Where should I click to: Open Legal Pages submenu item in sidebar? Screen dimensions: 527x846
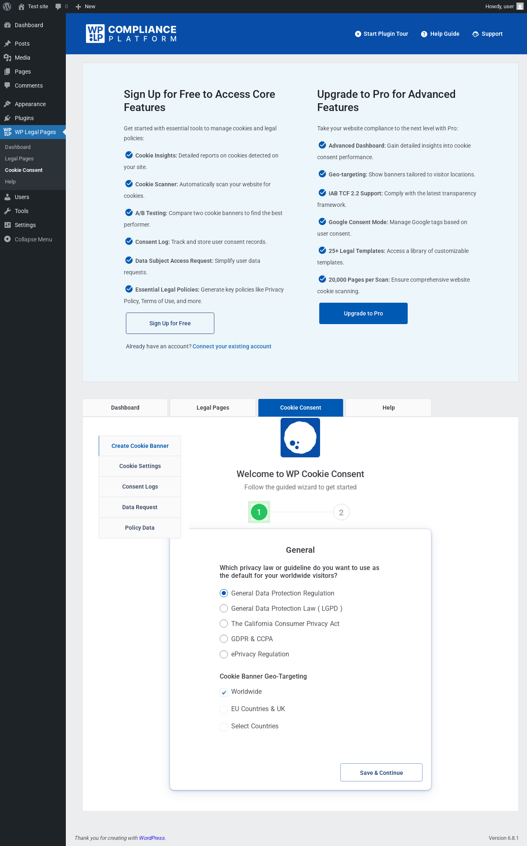[x=33, y=159]
